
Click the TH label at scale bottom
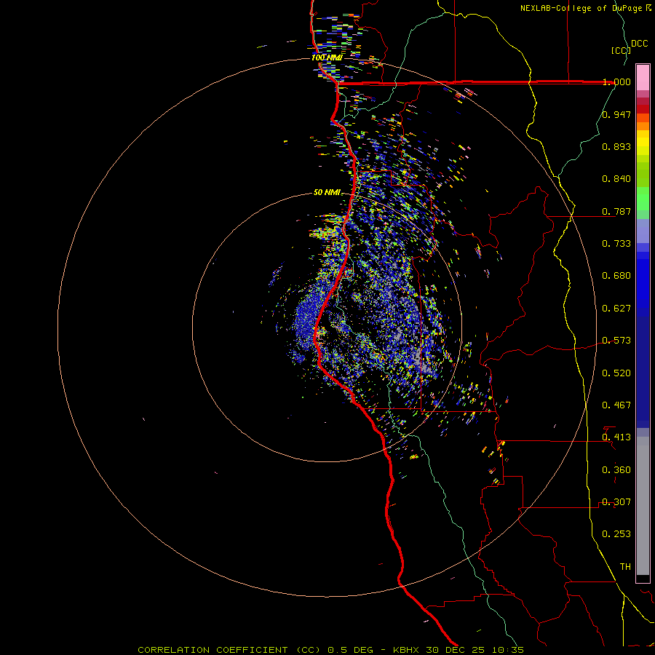click(625, 567)
